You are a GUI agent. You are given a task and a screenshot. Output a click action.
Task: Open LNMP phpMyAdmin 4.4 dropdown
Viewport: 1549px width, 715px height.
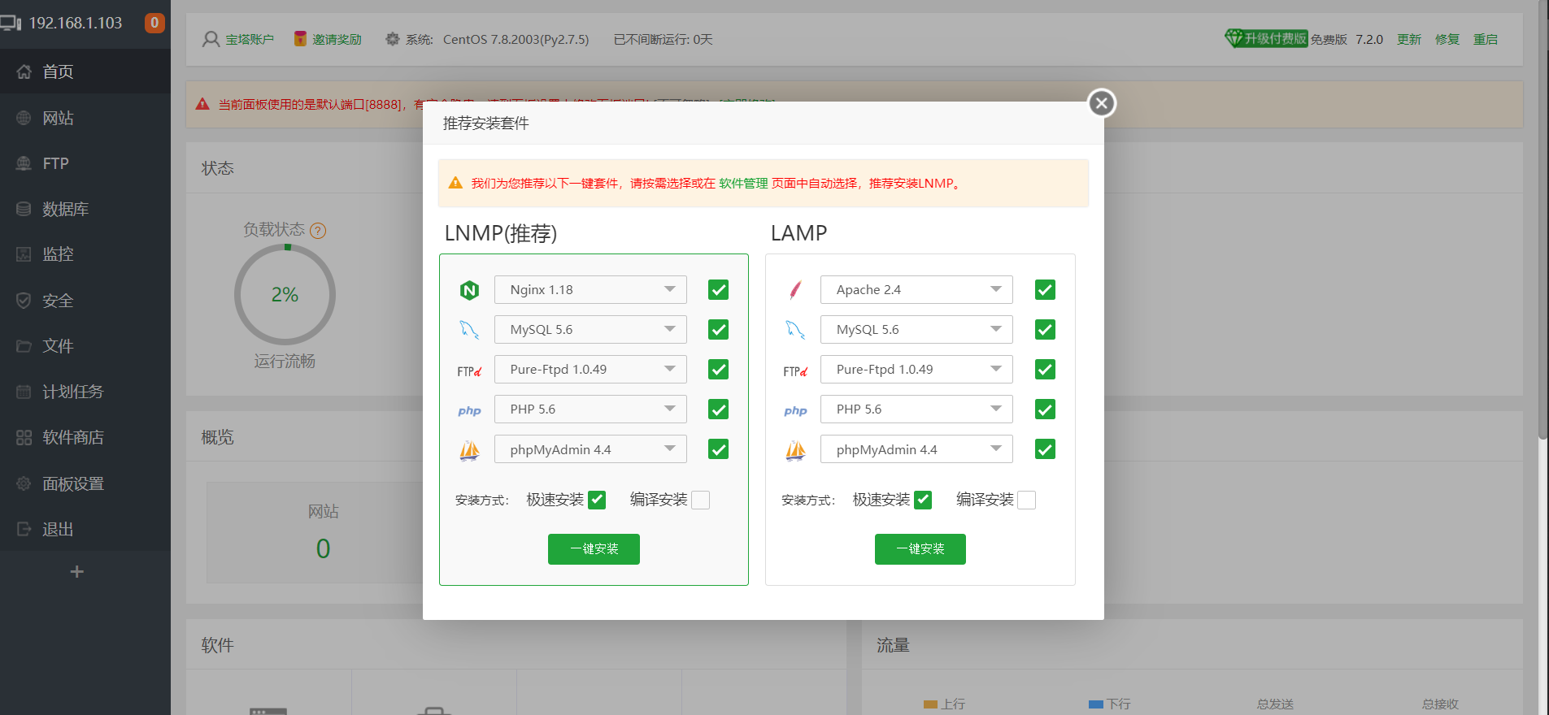point(590,449)
